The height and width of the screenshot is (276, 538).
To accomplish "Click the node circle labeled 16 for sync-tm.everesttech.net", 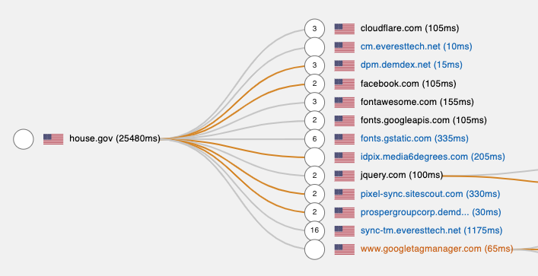I will tap(314, 230).
